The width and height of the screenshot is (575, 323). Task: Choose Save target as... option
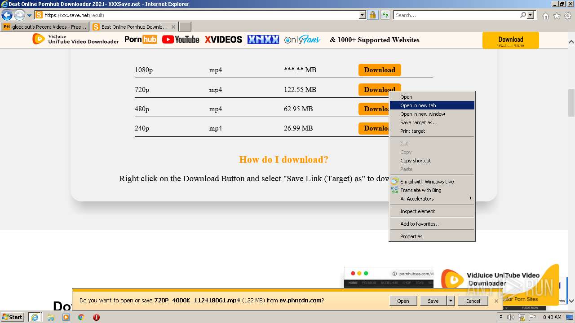coord(432,122)
